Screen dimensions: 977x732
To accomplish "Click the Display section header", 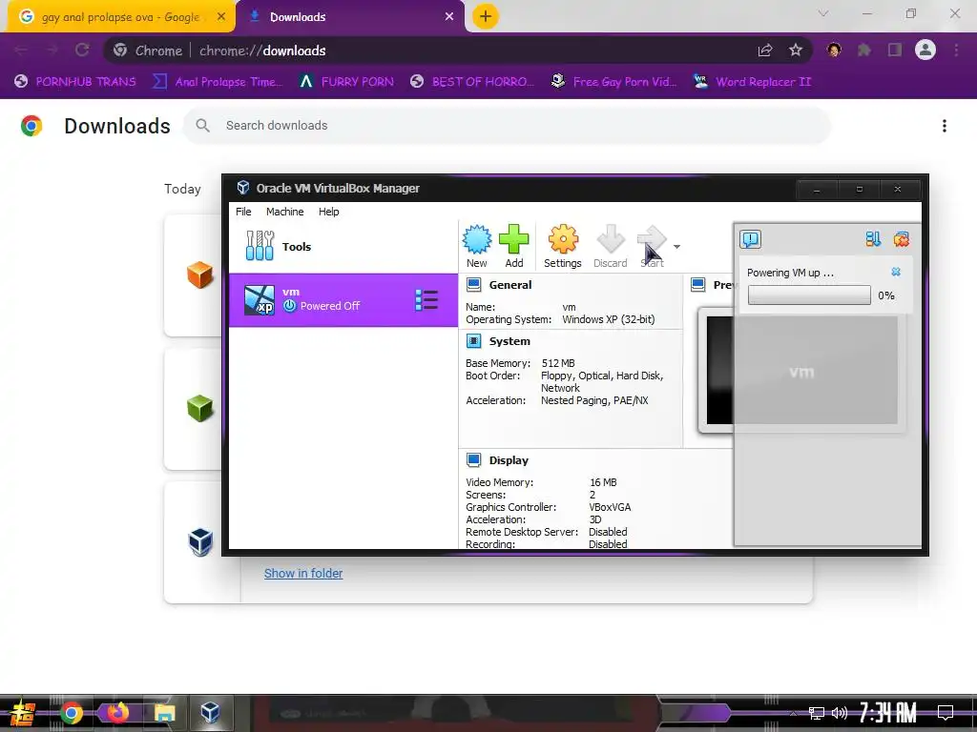I will 509,460.
